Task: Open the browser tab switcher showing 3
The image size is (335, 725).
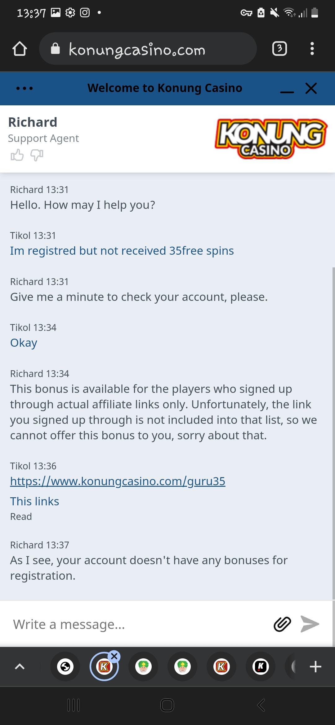Action: click(x=279, y=49)
